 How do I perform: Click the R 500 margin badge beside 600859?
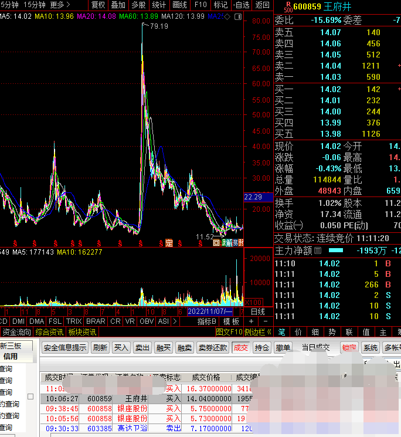[x=288, y=6]
